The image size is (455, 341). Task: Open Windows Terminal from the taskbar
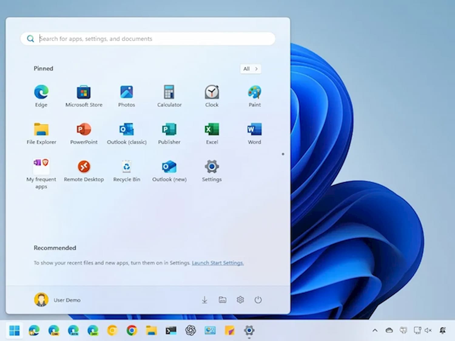coord(171,331)
